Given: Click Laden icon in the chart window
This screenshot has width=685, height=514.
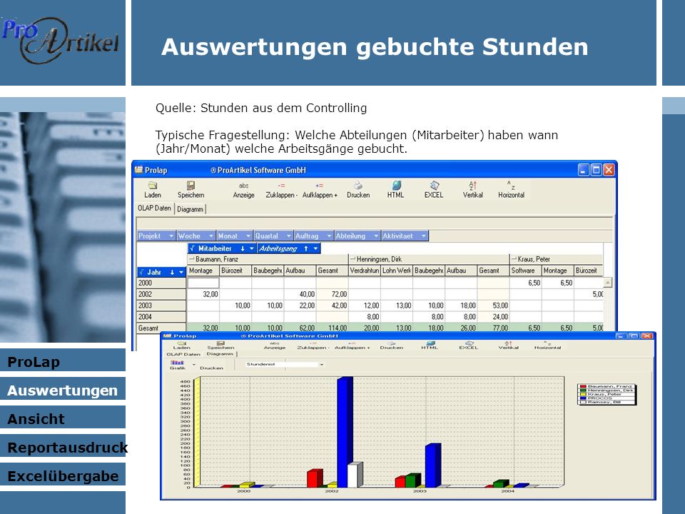Looking at the screenshot, I should (x=182, y=343).
